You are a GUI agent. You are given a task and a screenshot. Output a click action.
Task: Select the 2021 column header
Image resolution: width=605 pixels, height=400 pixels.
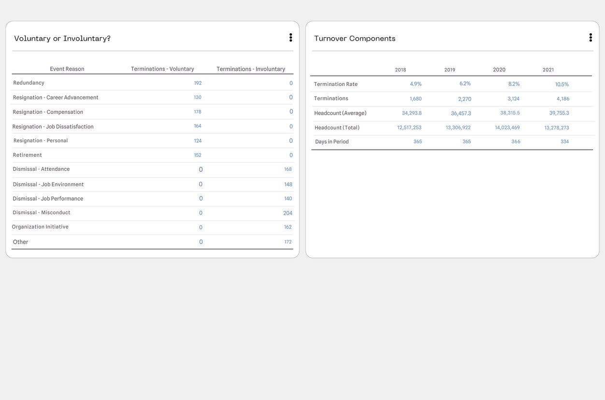pyautogui.click(x=548, y=69)
